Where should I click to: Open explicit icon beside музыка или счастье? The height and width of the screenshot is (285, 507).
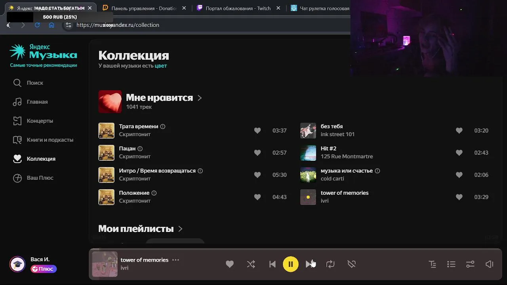[x=377, y=171]
